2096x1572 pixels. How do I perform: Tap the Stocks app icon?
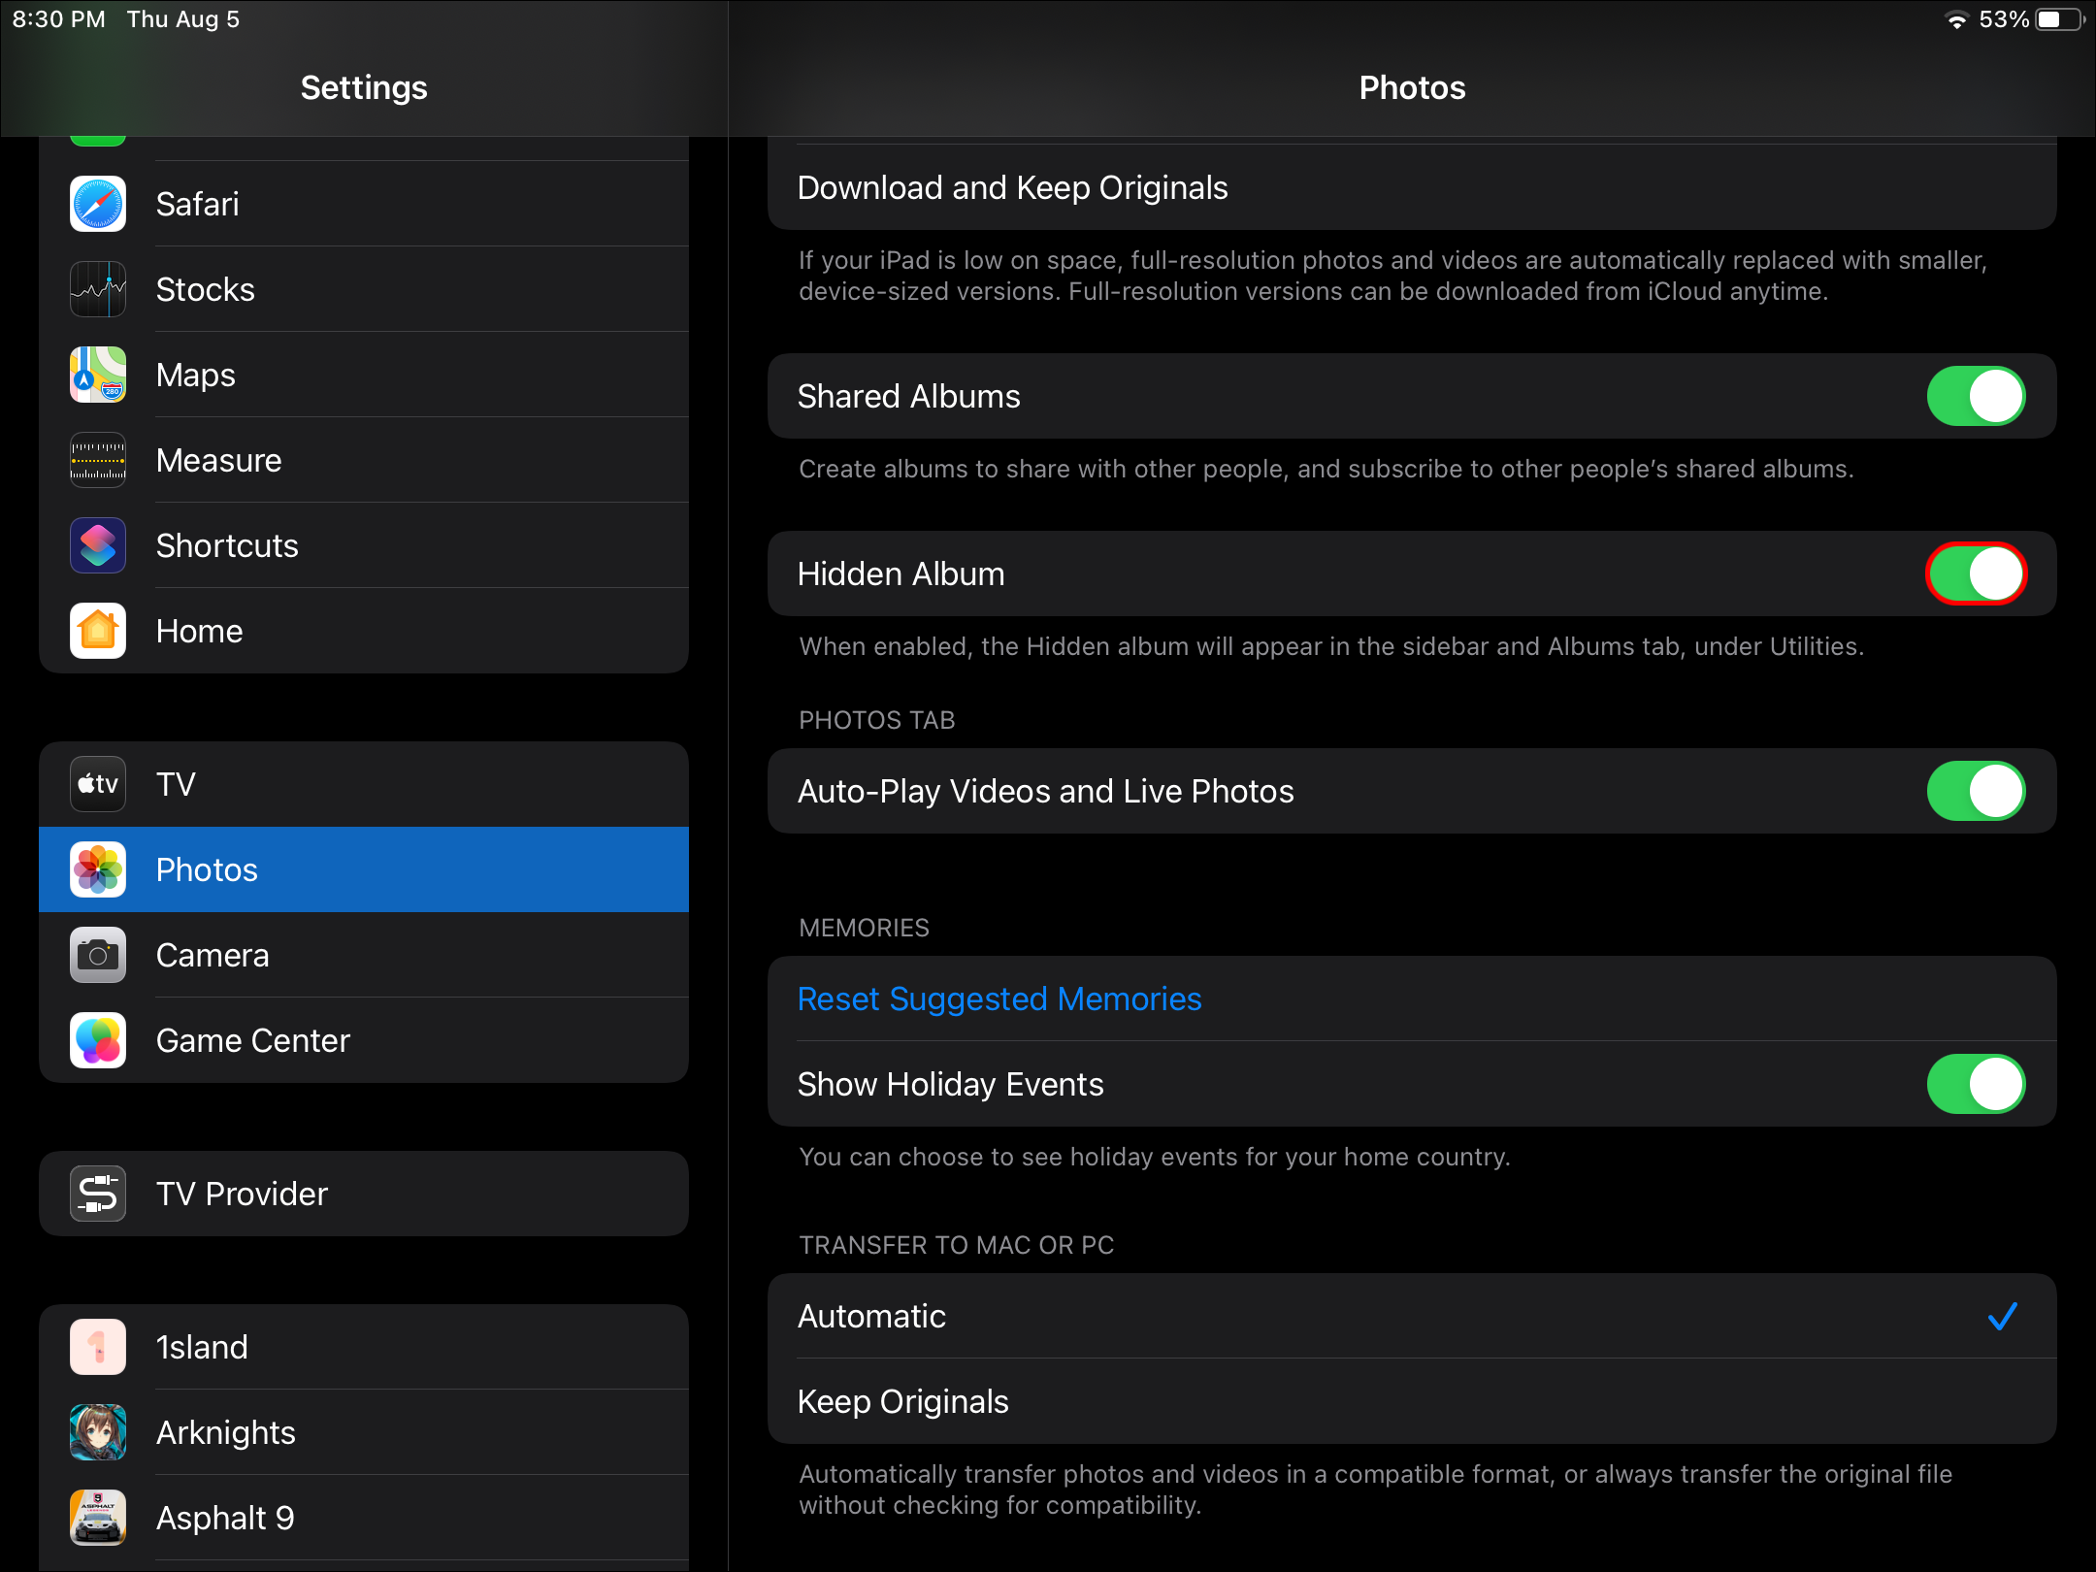click(98, 289)
